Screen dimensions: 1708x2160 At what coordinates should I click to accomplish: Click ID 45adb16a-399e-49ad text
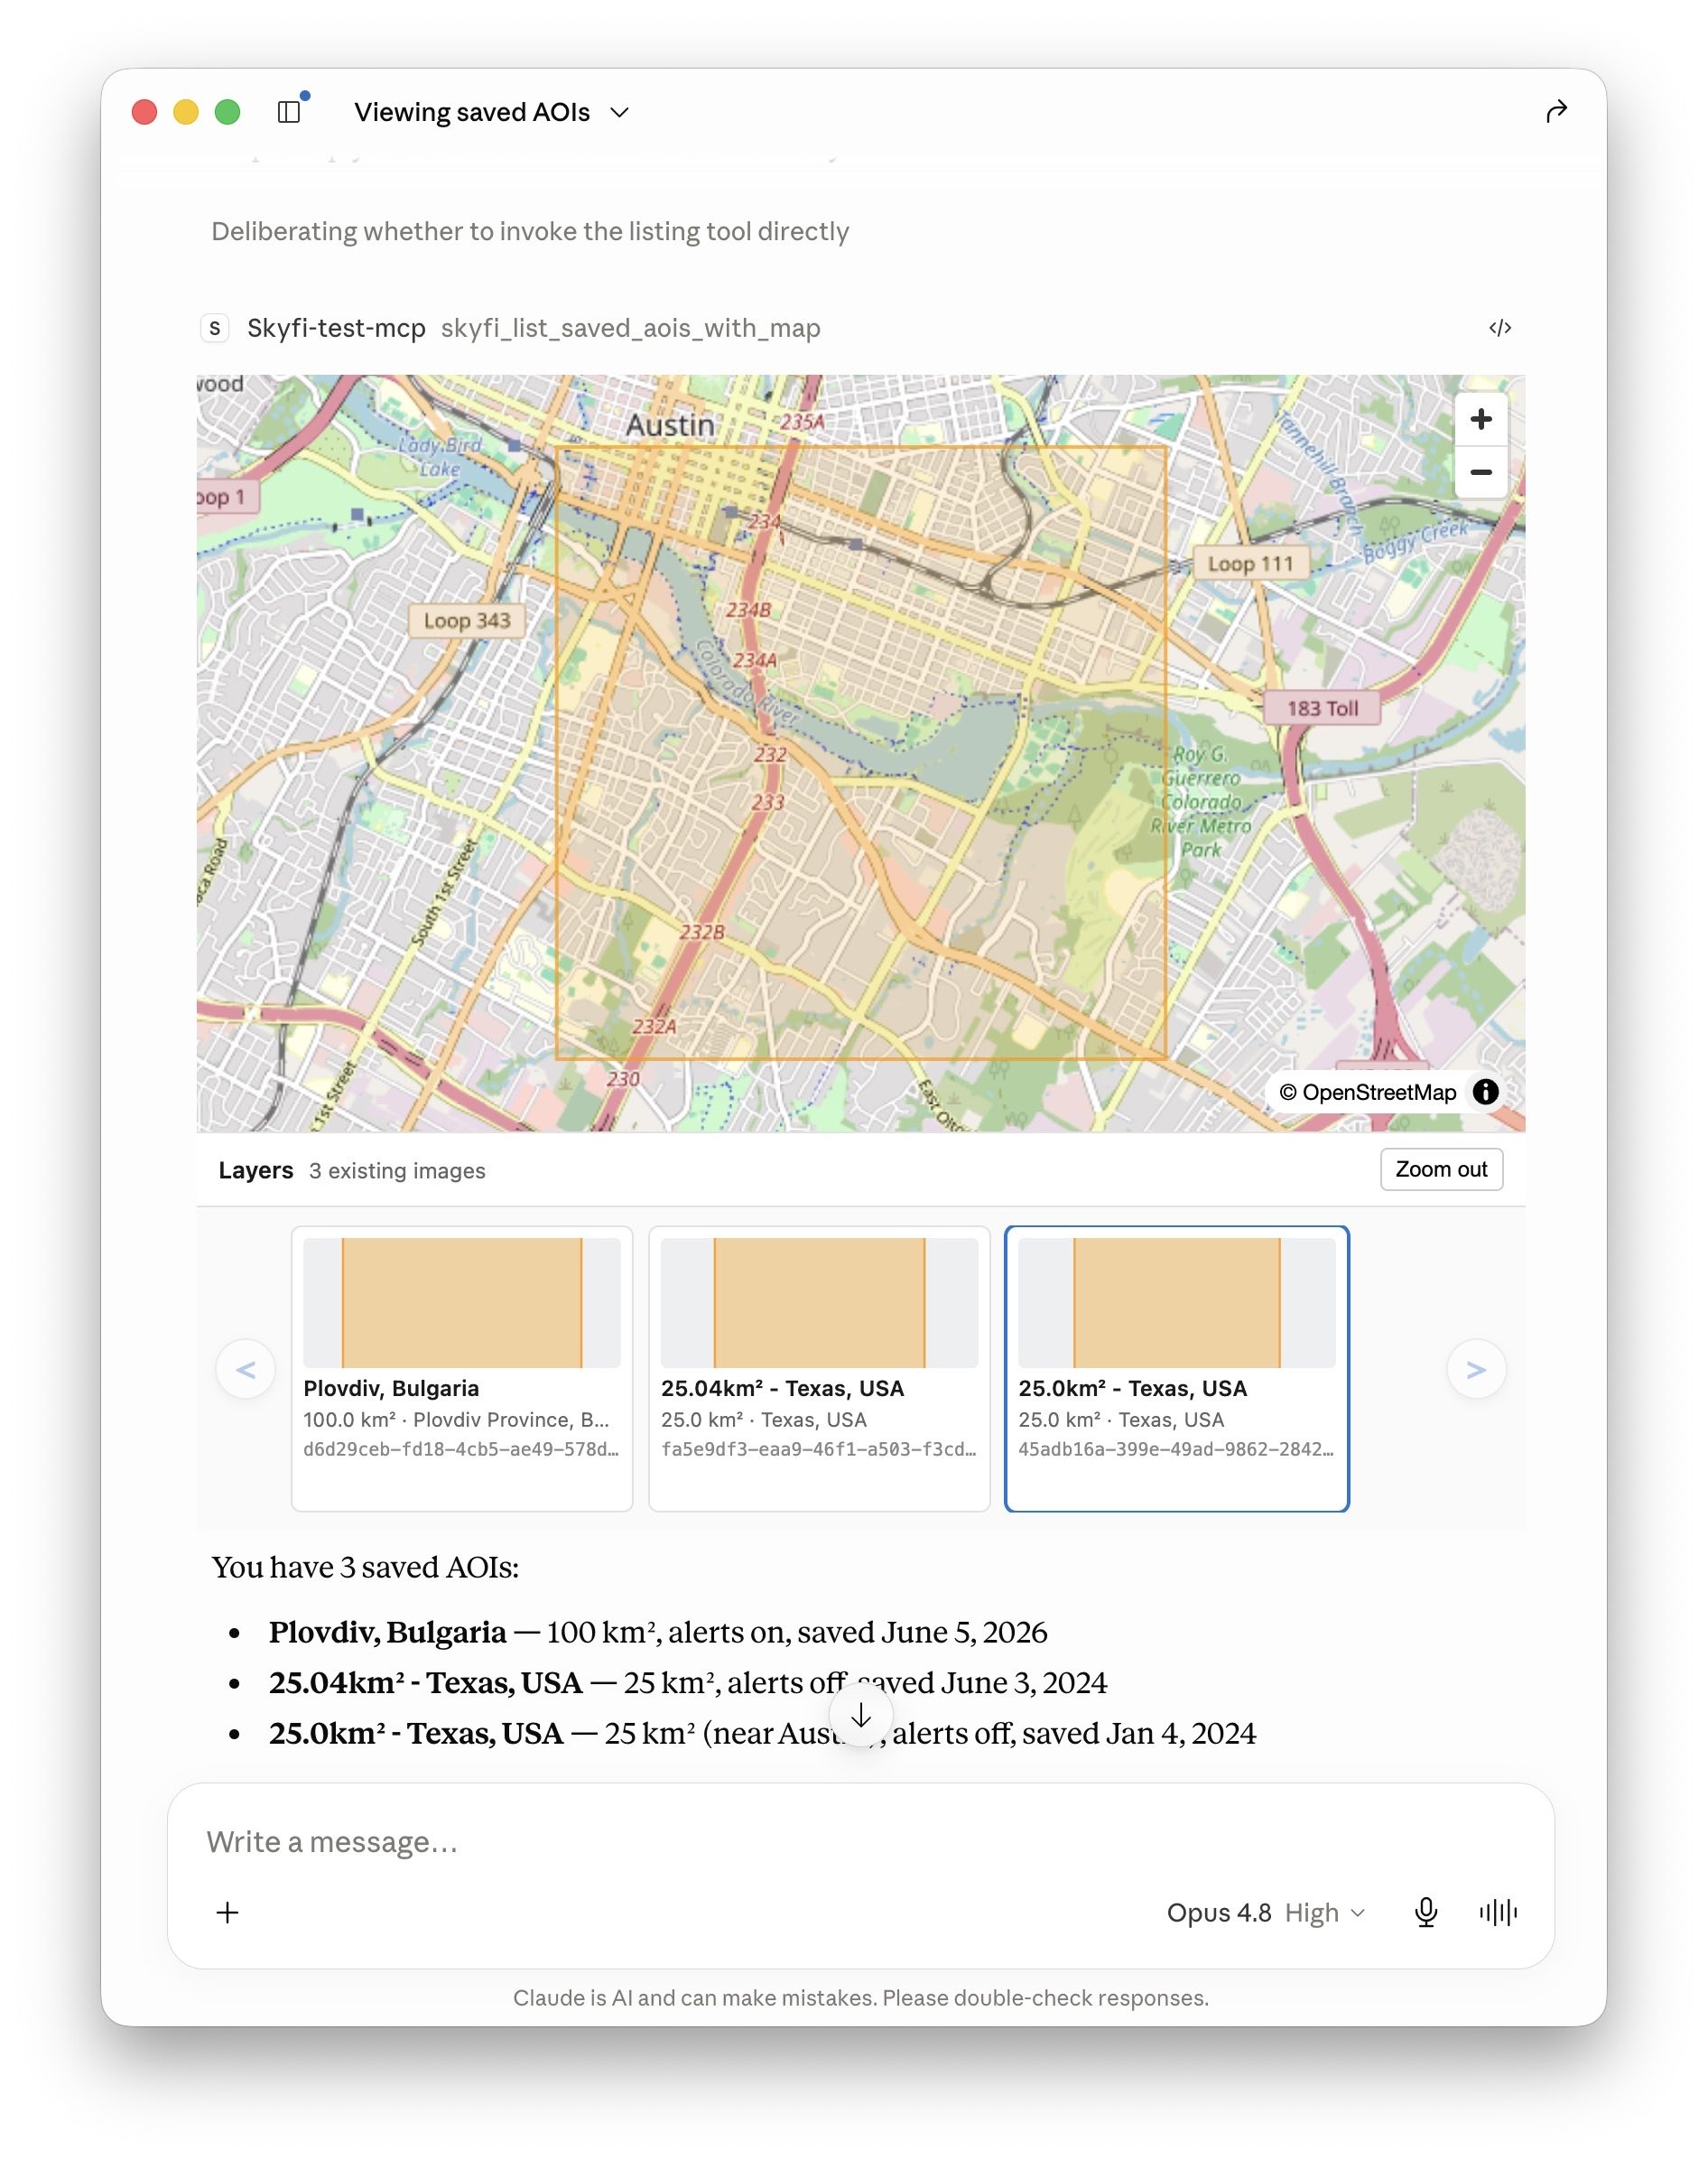(1176, 1449)
